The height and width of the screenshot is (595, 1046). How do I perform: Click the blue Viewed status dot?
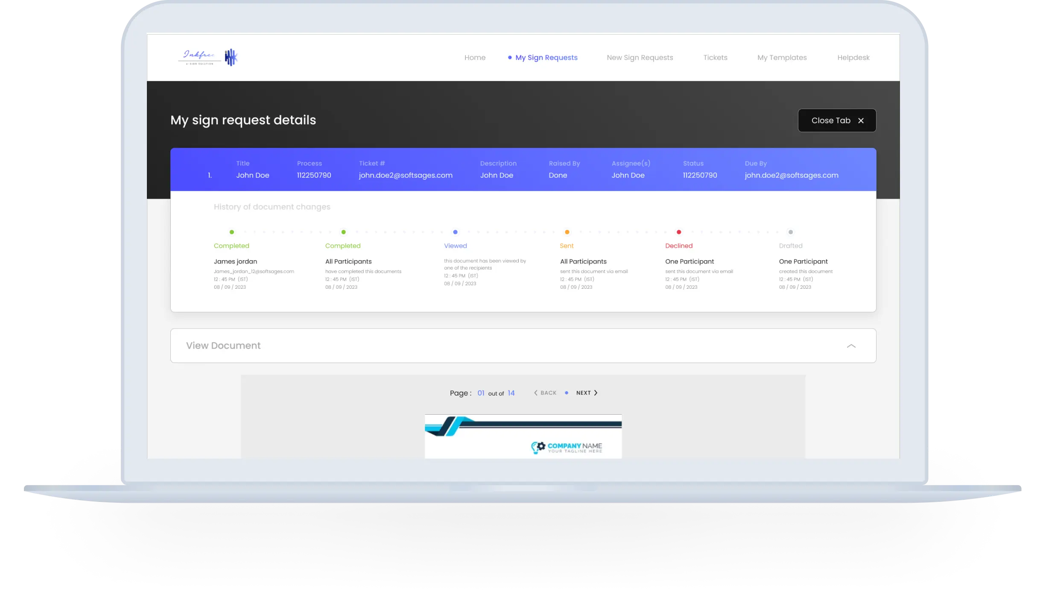pyautogui.click(x=455, y=232)
